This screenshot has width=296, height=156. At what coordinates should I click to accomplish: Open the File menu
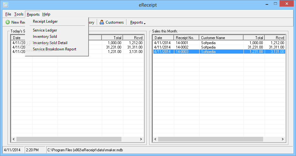coord(8,14)
